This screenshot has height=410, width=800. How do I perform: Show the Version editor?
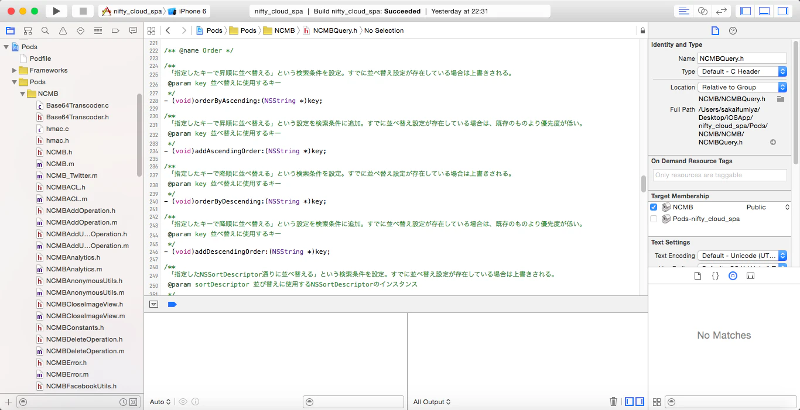point(722,11)
